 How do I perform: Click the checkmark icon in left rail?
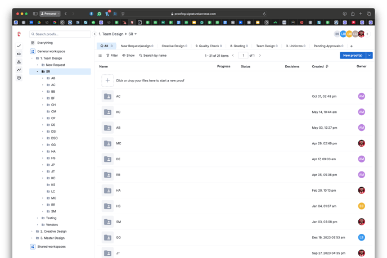(x=19, y=46)
